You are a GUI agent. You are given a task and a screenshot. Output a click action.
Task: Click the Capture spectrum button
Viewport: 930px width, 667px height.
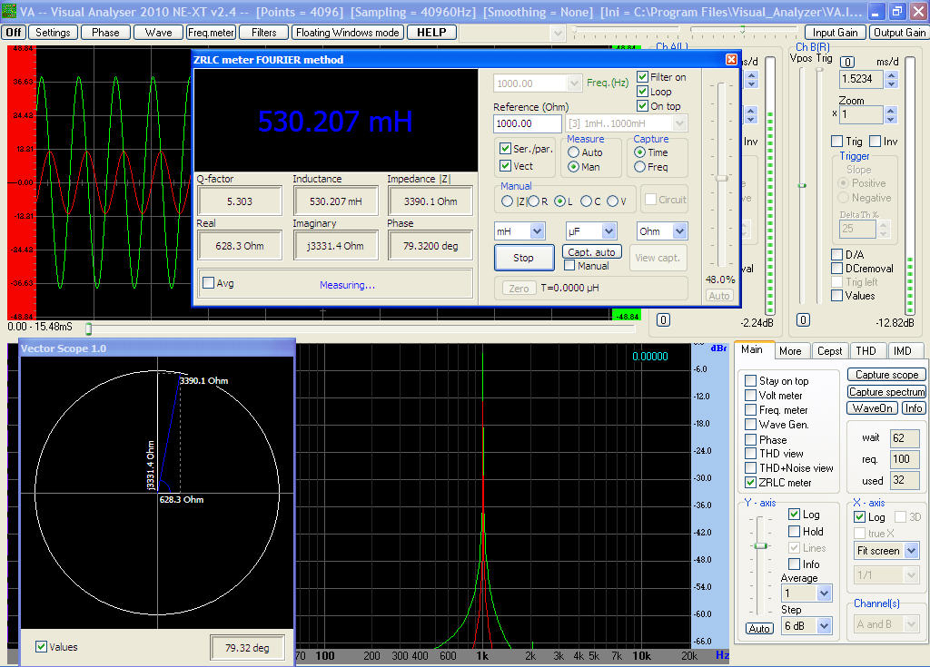pos(886,392)
